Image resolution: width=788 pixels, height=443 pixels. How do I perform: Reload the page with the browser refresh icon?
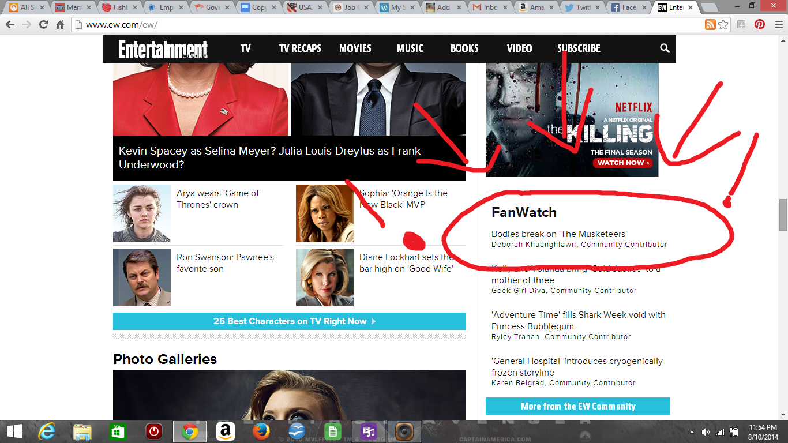[43, 25]
